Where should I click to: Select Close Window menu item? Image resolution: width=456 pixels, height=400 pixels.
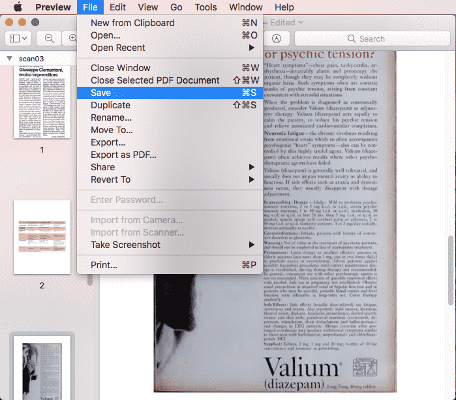170,68
